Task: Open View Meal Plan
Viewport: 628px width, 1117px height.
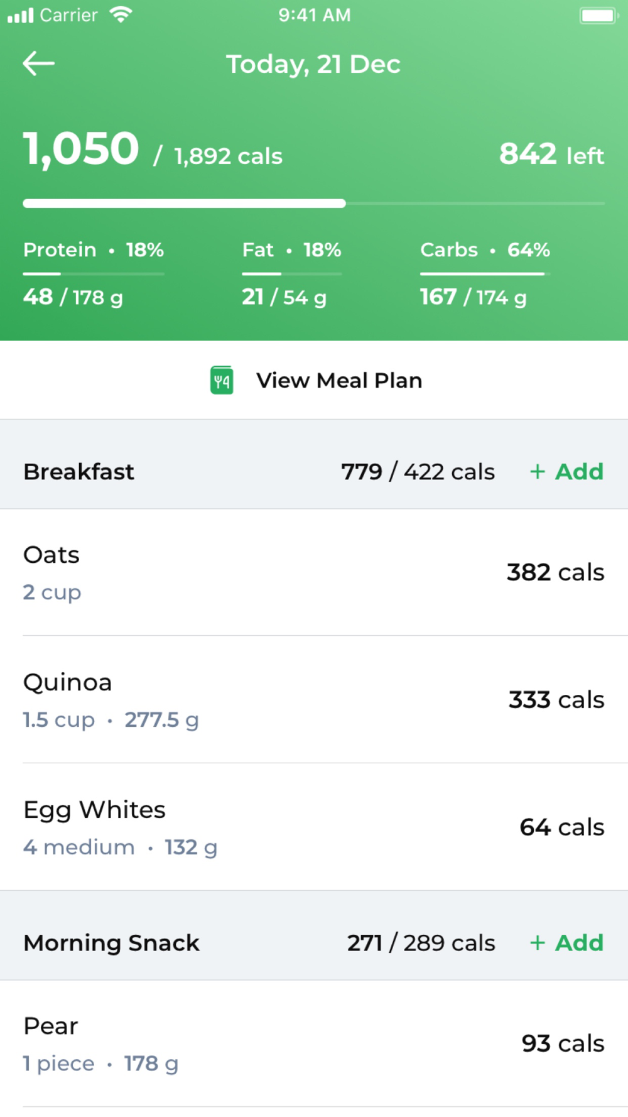Action: [339, 380]
